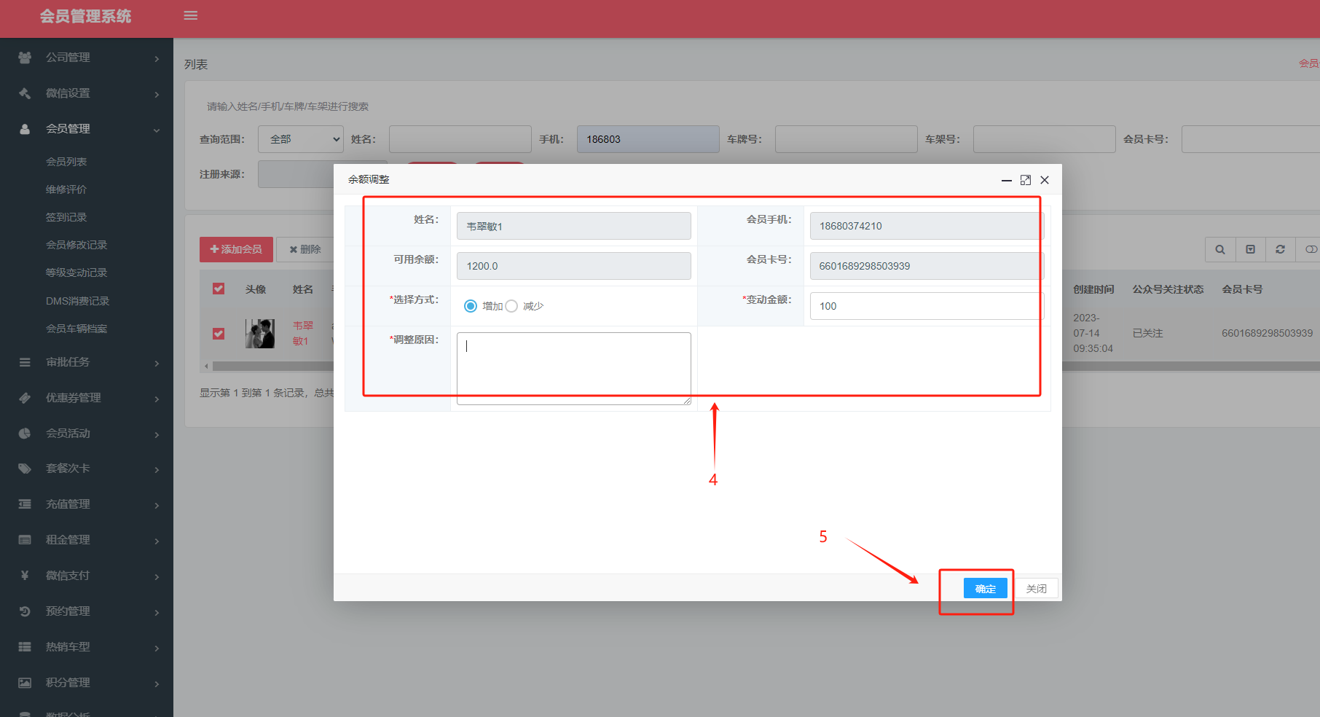Select the 减少 radio button

(x=511, y=306)
